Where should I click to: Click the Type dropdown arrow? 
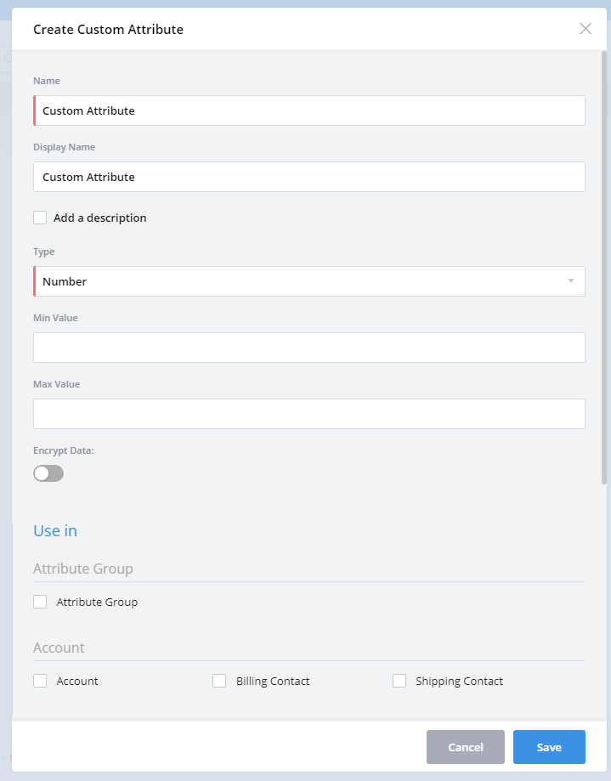coord(571,281)
